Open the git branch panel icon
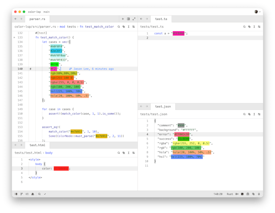Screen dimensions: 275x213 pos(21,194)
